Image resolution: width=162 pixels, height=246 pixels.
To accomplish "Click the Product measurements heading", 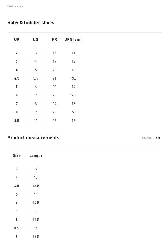I will point(33,138).
